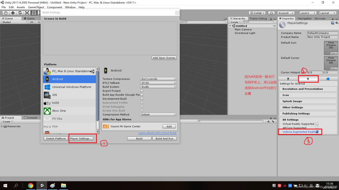
Task: Lock the Hierarchy panel
Action: point(271,18)
